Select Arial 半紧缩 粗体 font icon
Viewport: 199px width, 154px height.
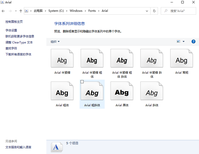click(92, 58)
